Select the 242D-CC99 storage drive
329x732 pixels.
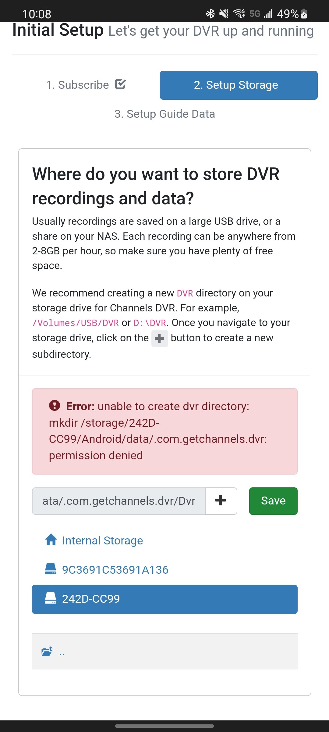point(164,599)
